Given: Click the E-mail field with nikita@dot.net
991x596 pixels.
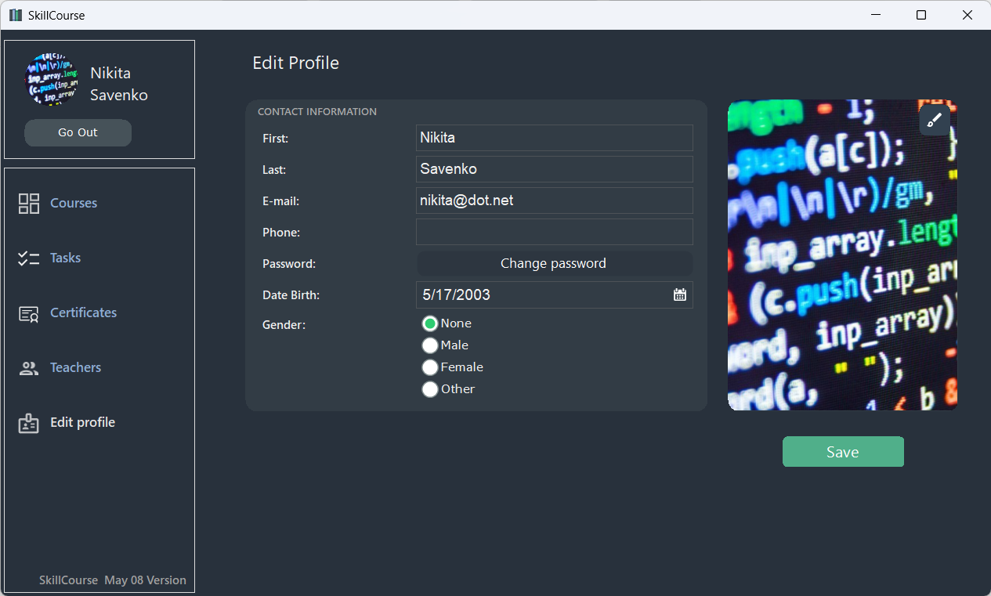Looking at the screenshot, I should click(554, 200).
